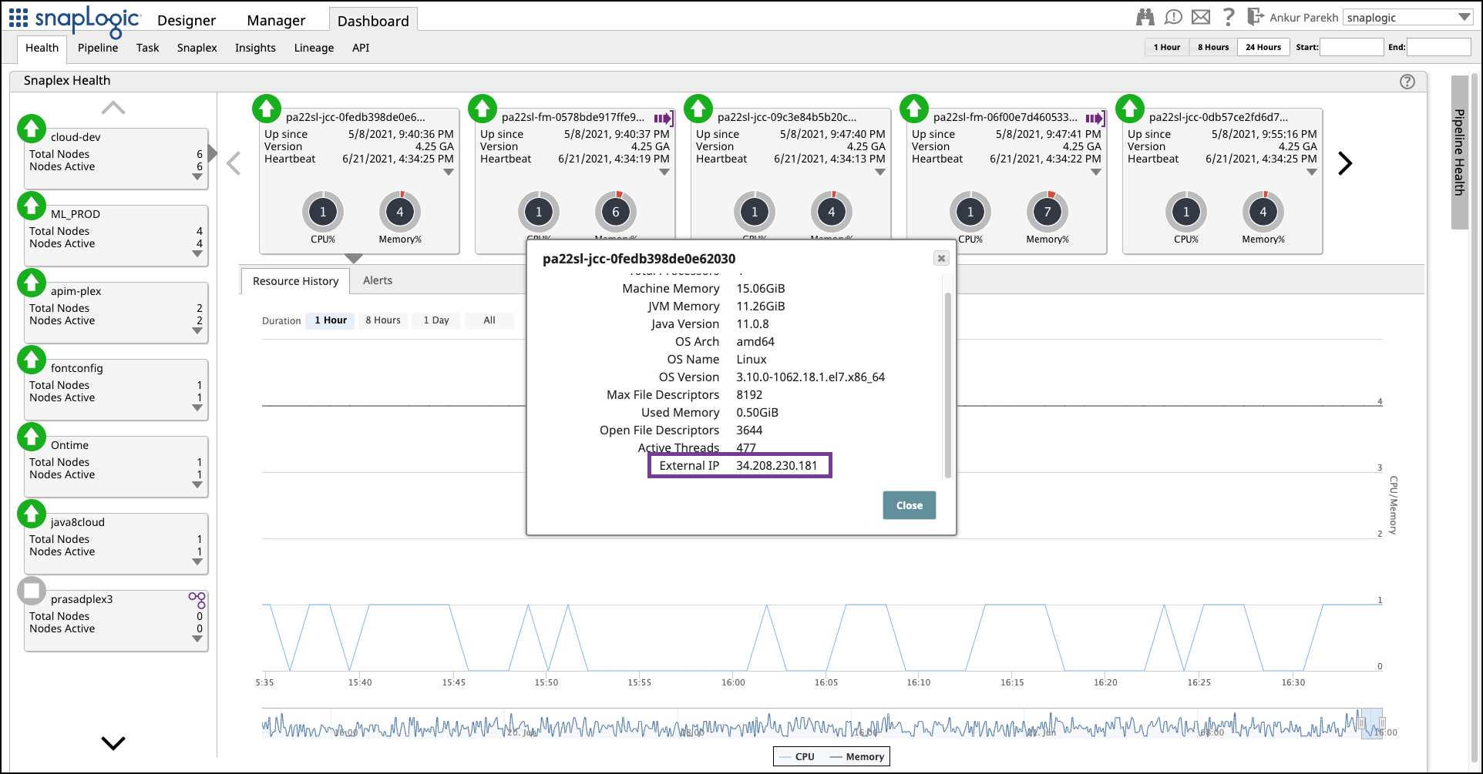Switch to the Alerts tab
Image resolution: width=1483 pixels, height=774 pixels.
click(x=378, y=280)
